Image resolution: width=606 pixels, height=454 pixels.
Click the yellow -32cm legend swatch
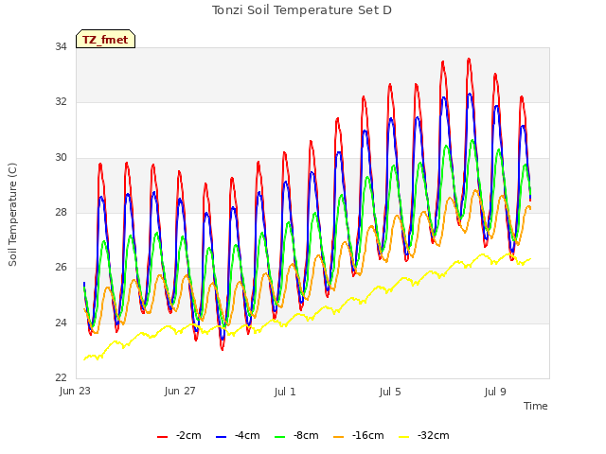(x=404, y=436)
